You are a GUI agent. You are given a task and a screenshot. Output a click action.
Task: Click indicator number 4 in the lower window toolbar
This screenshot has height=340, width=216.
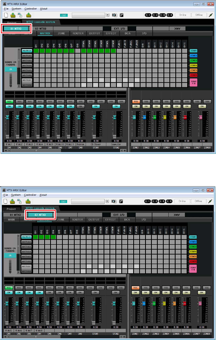click(169, 201)
